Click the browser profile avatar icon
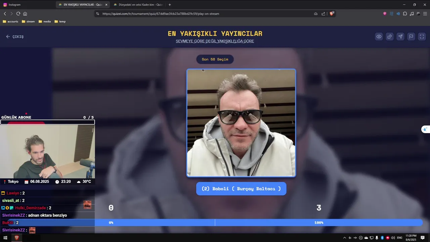Screen dimensions: 430x242 (418, 14)
